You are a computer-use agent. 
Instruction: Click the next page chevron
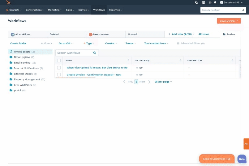(x=149, y=82)
